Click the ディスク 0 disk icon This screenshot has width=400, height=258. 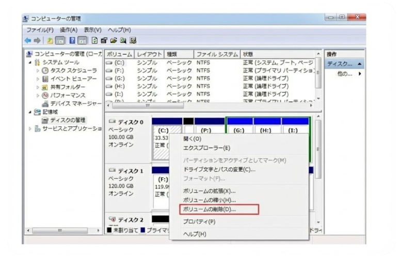[x=112, y=121]
